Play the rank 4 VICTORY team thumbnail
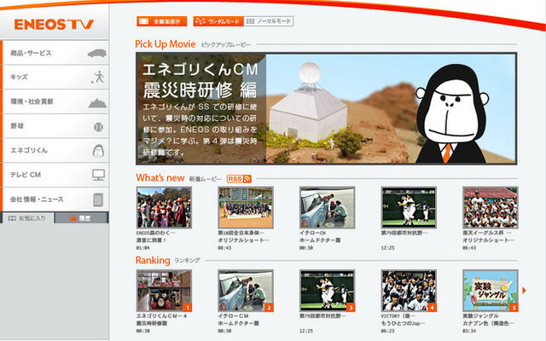The width and height of the screenshot is (546, 341). (x=409, y=291)
